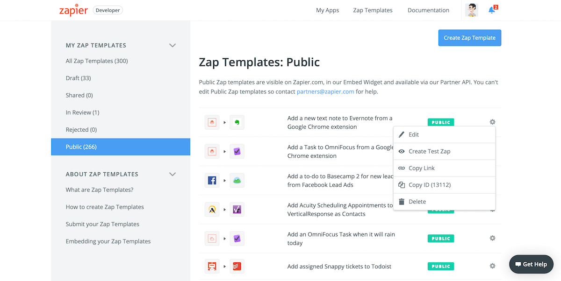Open Documentation in the top navigation
561x281 pixels.
(x=428, y=10)
